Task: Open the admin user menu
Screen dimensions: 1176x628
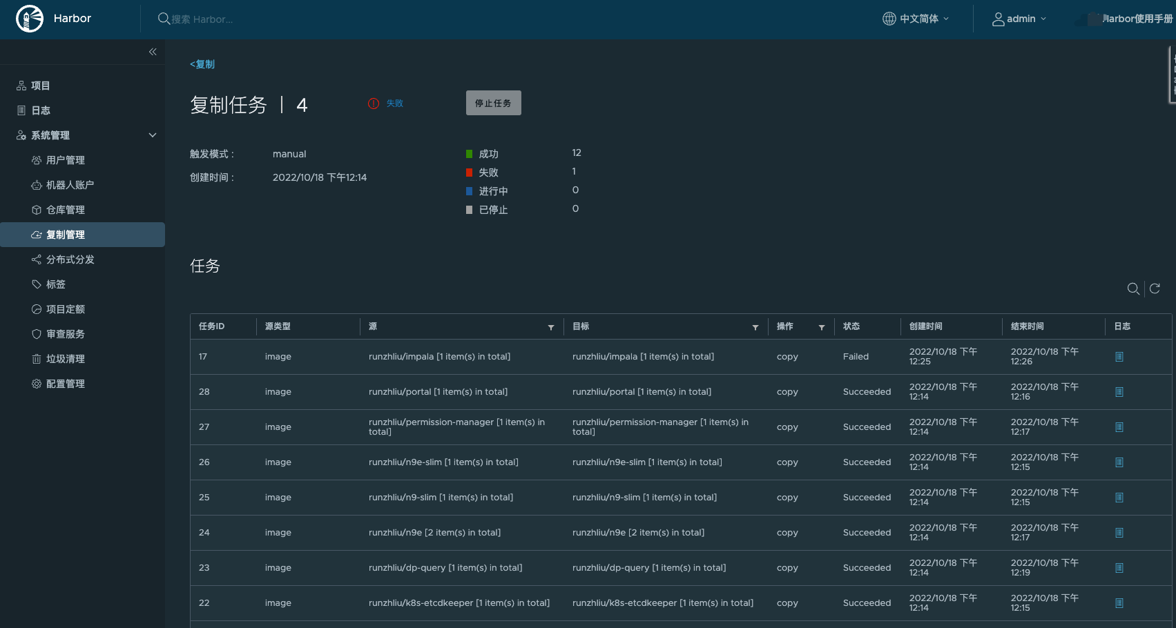Action: [x=1019, y=19]
